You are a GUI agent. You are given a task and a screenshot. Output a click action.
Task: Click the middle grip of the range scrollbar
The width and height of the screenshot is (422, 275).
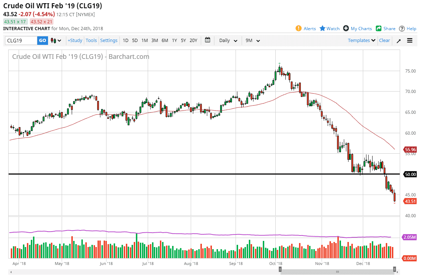point(337,272)
